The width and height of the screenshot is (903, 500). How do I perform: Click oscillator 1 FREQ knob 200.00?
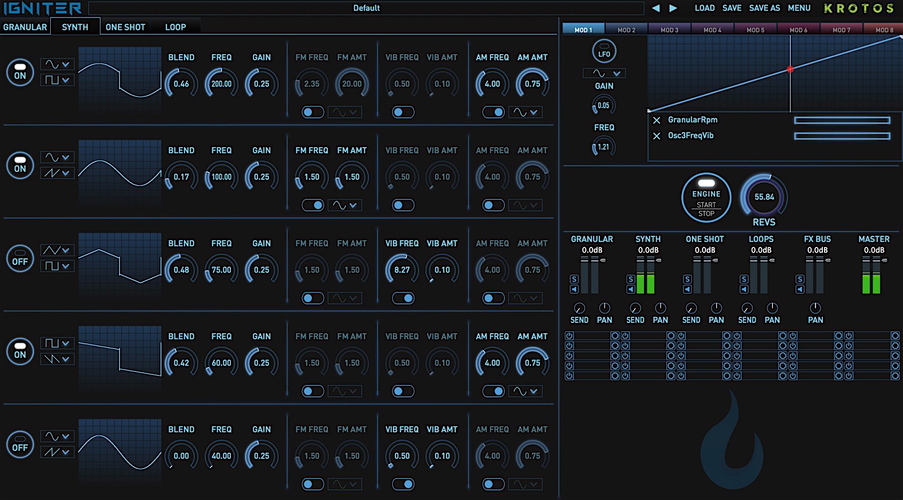(x=221, y=84)
